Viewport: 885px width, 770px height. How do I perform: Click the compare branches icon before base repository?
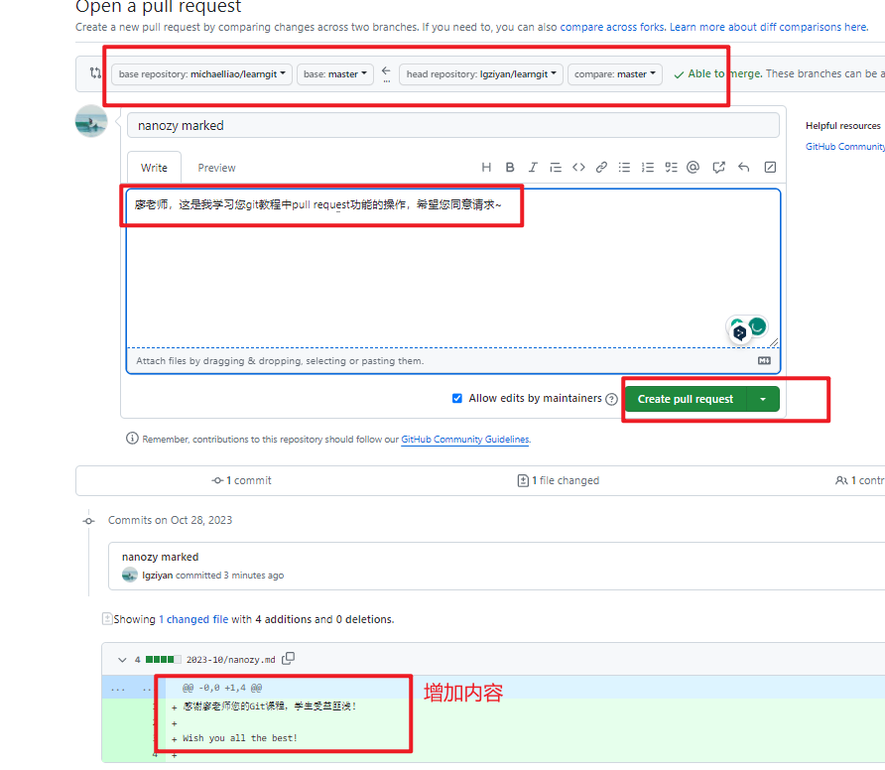pos(95,72)
